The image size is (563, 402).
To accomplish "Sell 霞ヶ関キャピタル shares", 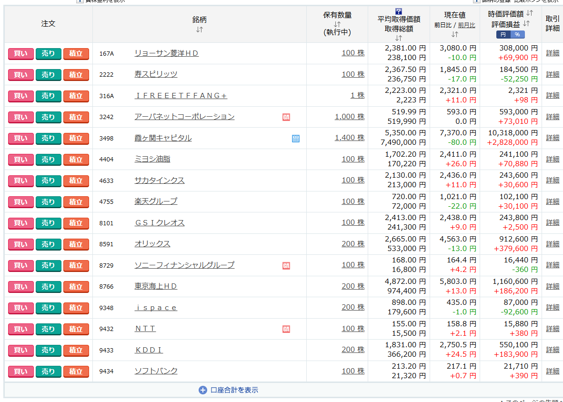I will click(49, 139).
